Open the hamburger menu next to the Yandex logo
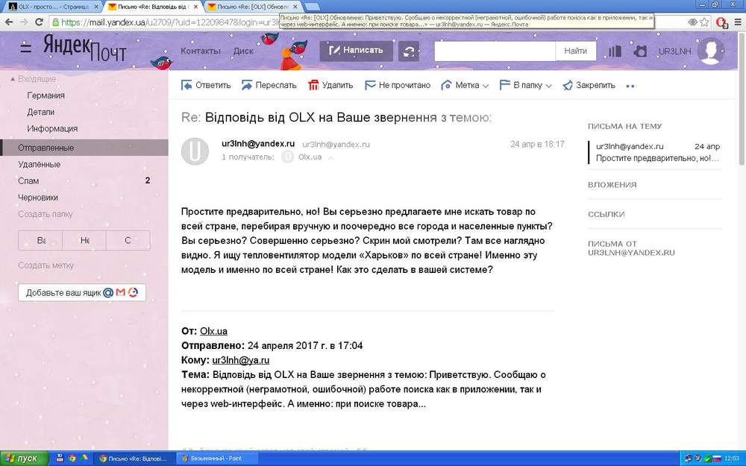 click(25, 48)
